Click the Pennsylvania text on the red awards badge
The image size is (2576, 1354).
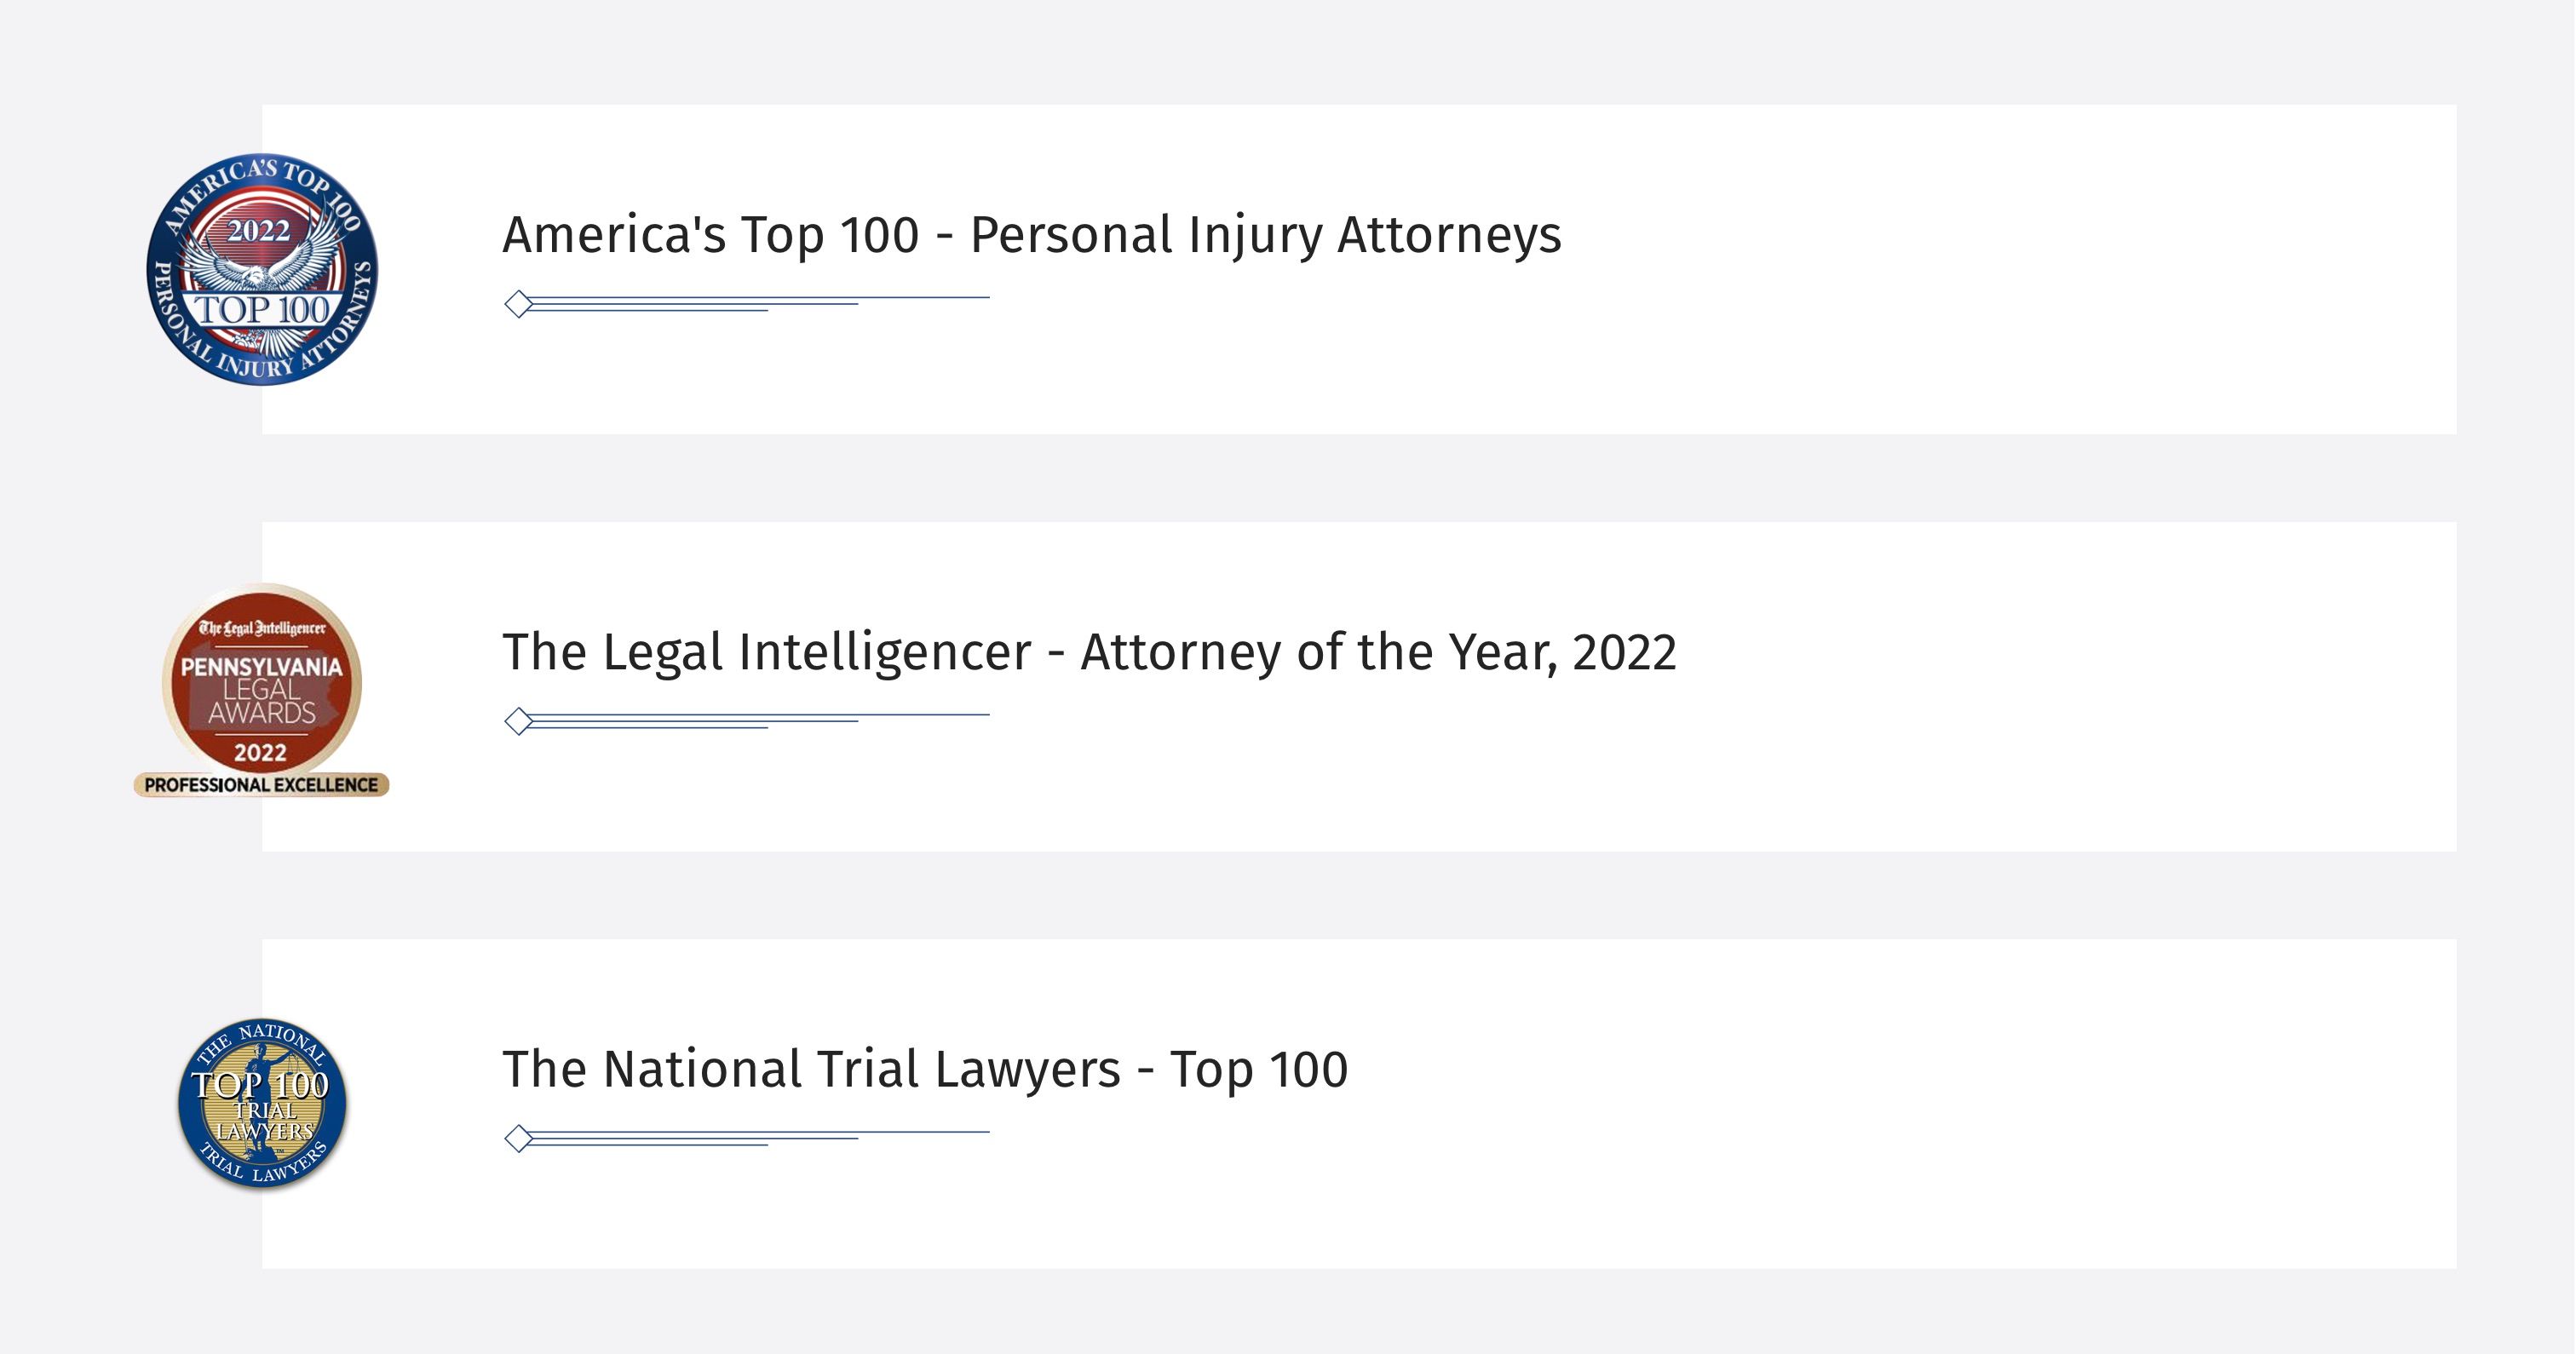(x=261, y=666)
